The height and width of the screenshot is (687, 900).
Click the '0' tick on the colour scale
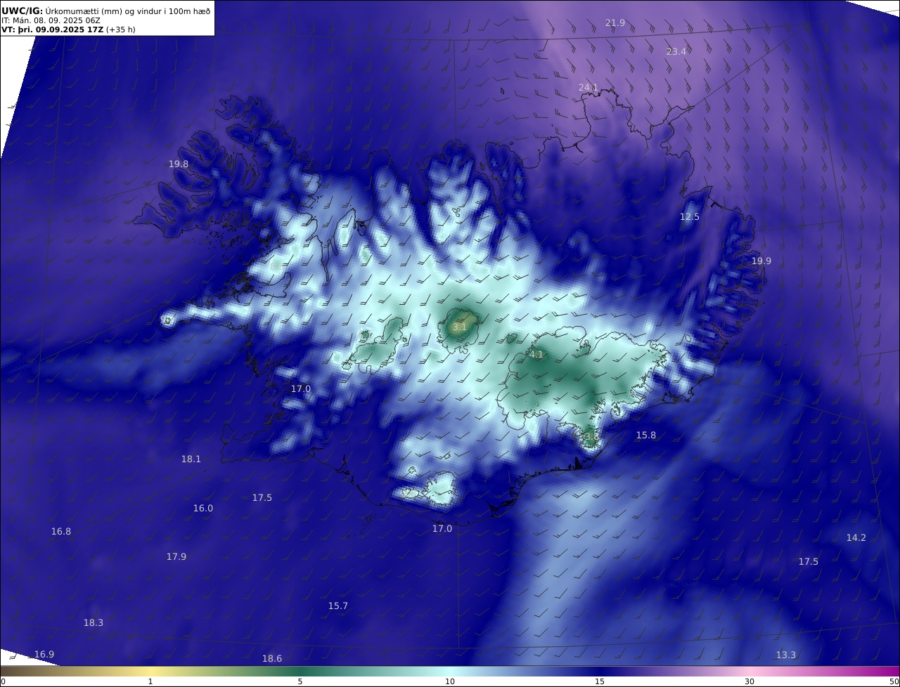coord(3,681)
